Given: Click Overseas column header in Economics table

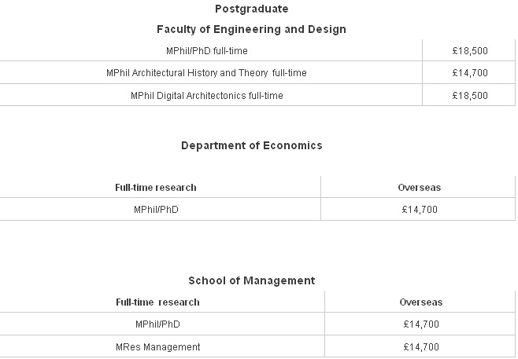Looking at the screenshot, I should [420, 188].
